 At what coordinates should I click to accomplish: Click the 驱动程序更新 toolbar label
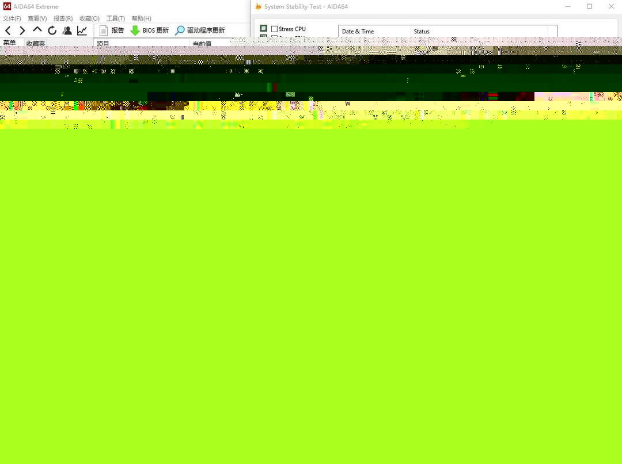[206, 30]
